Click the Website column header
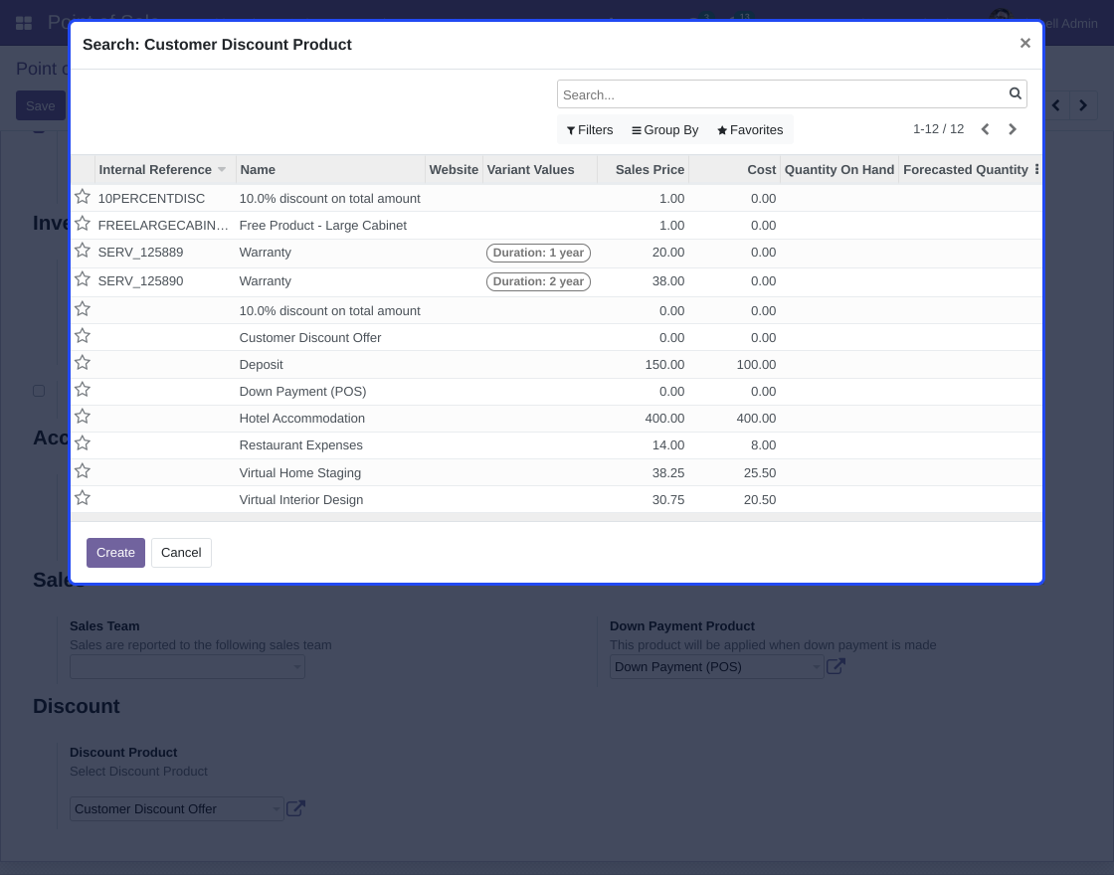The image size is (1114, 875). click(454, 170)
